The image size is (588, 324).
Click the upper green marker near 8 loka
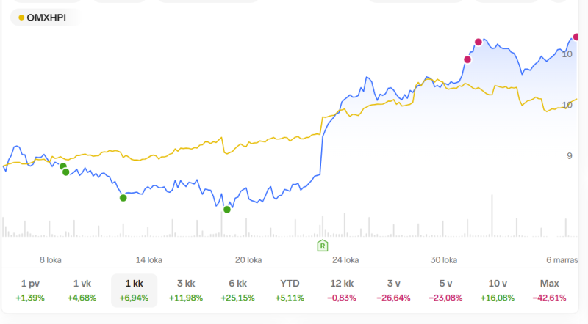tap(62, 166)
